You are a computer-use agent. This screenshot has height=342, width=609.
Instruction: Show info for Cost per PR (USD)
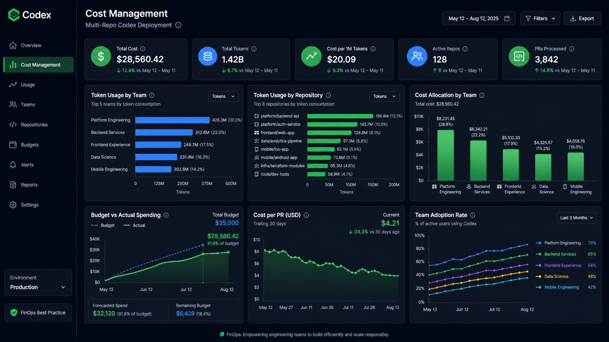(x=306, y=215)
